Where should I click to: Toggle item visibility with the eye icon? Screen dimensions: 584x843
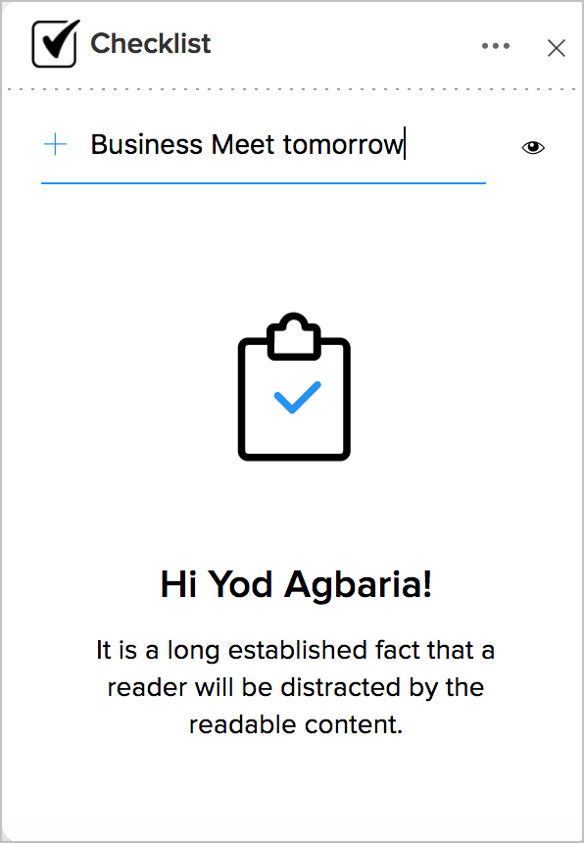pos(533,147)
